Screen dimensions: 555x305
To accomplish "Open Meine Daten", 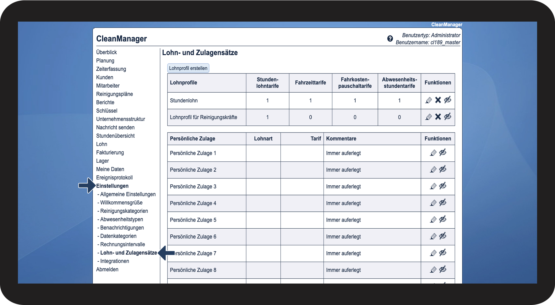I will 110,169.
